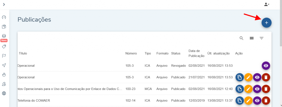Copy the 102-14 Telefonia do COMAER publication
Screen dimensions: 282x107
click(x=240, y=100)
